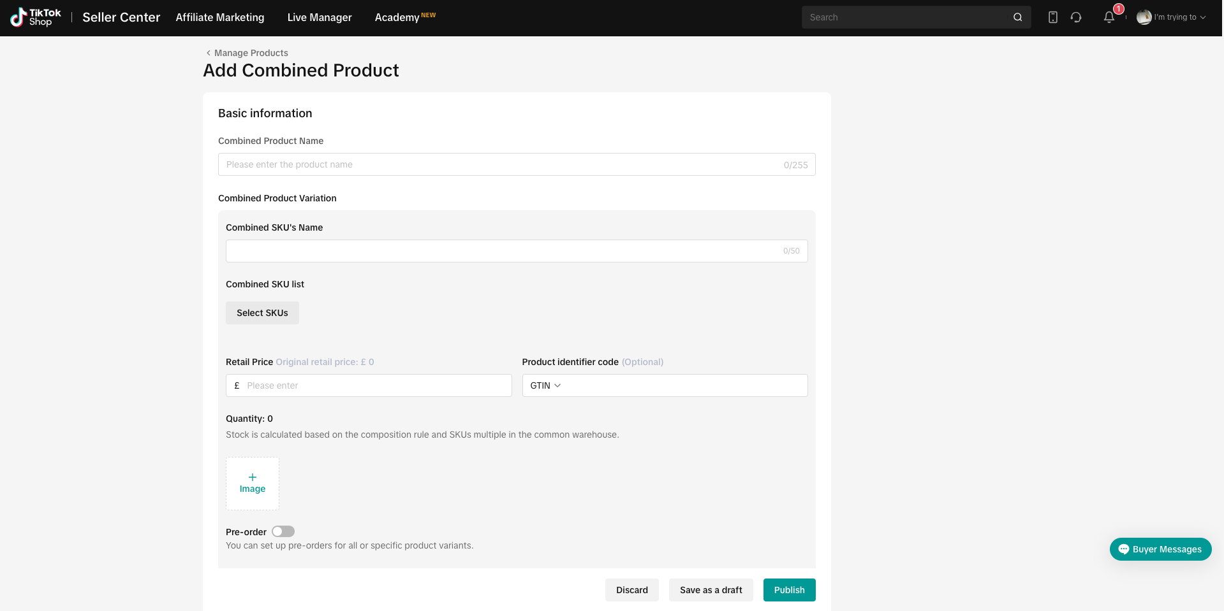Click the Publish button
Screen dimensions: 1224x611
(789, 590)
